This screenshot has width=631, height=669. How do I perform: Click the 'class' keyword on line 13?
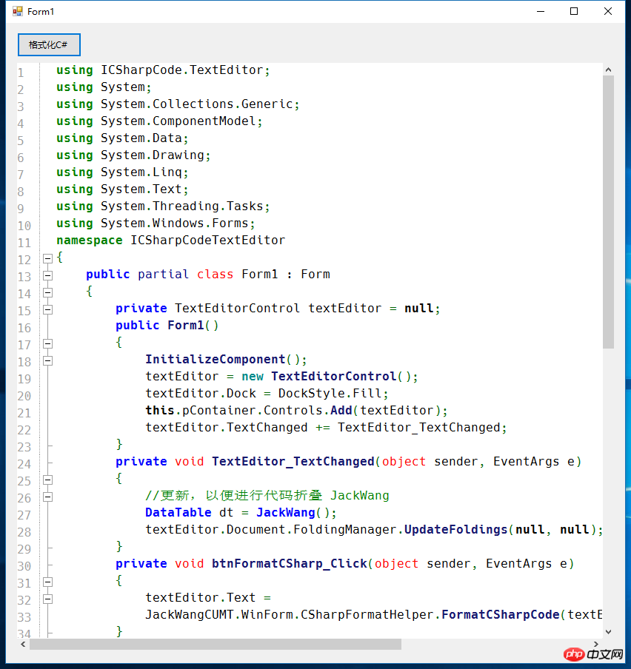coord(216,275)
